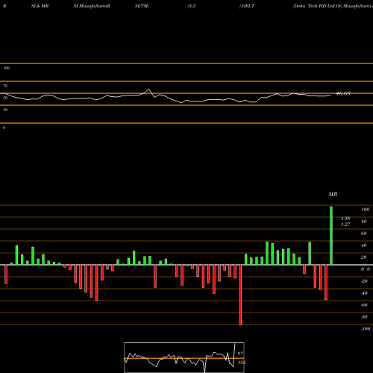Click the 'Delta Tech HD Ltd Or' title
Viewport: 373px width, 373px height.
318,6
